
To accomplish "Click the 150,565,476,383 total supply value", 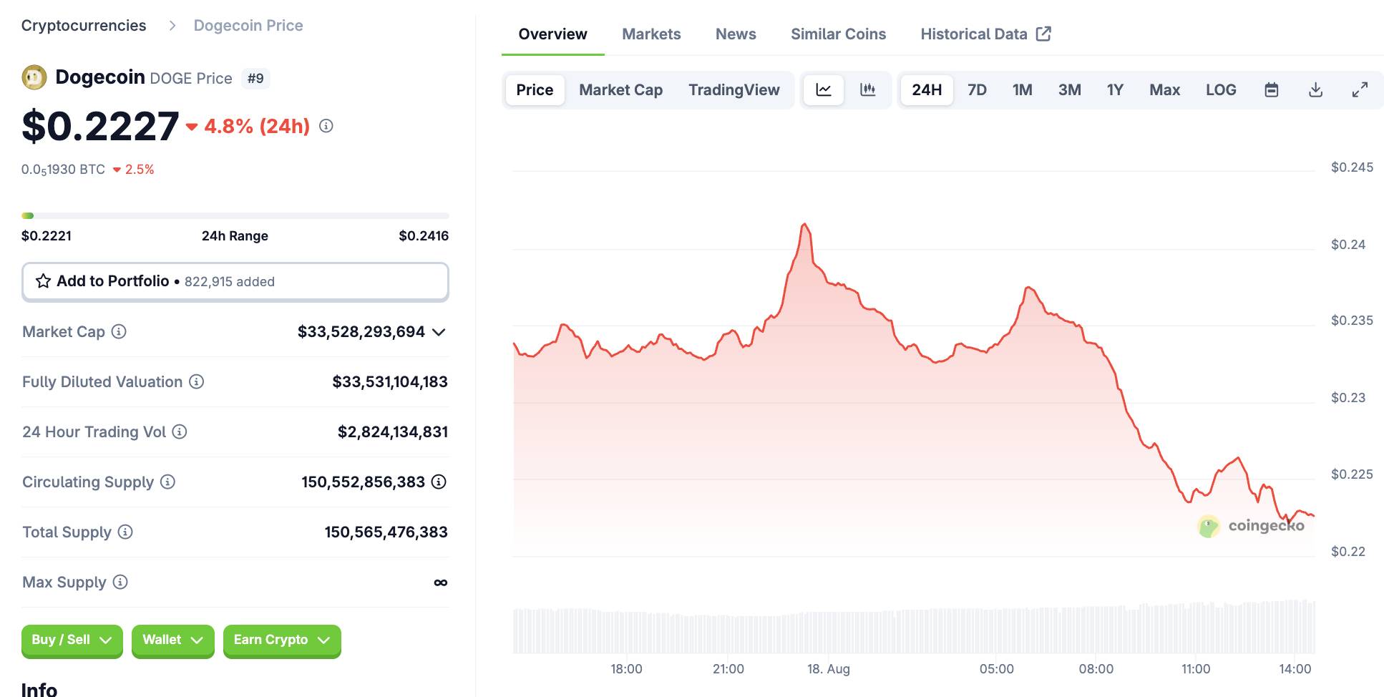I will click(x=386, y=532).
